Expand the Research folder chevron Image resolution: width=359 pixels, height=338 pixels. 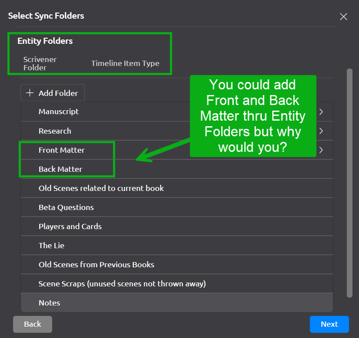click(x=321, y=131)
